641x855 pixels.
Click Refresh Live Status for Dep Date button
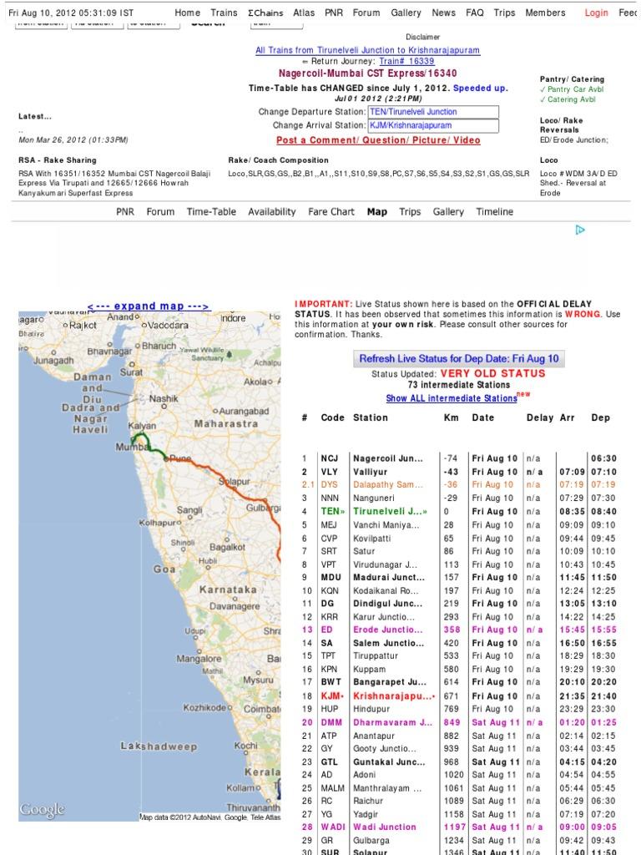(x=459, y=359)
